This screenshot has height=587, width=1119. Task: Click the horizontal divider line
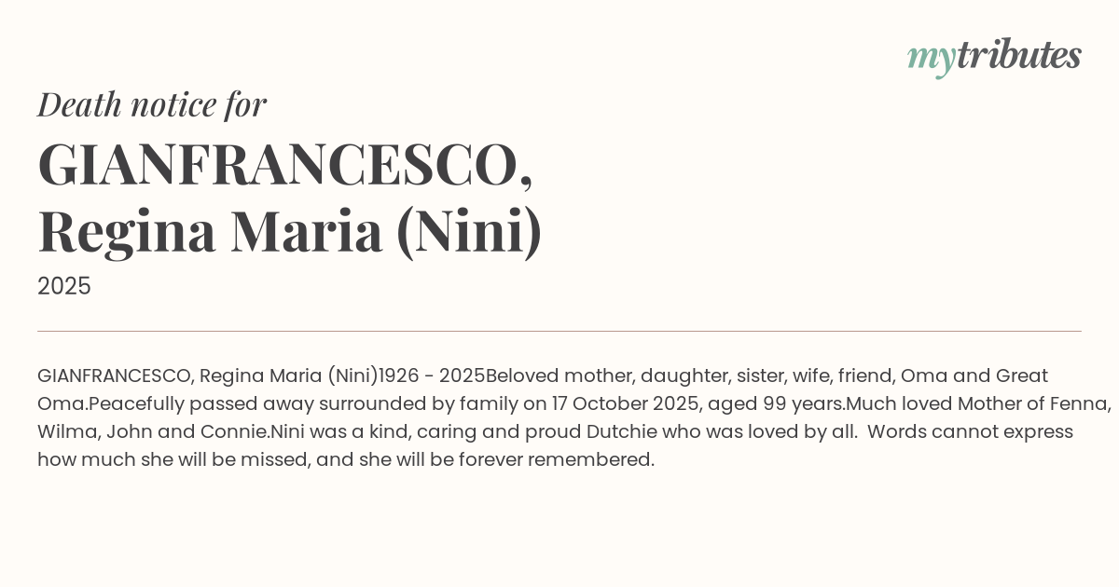click(x=559, y=331)
